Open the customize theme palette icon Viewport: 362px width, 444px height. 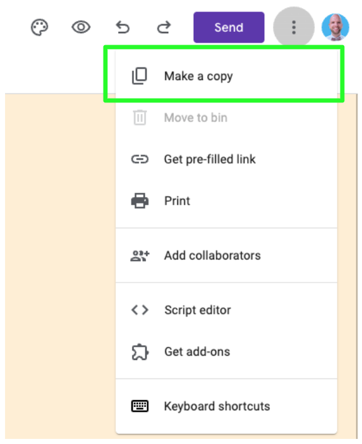tap(39, 27)
